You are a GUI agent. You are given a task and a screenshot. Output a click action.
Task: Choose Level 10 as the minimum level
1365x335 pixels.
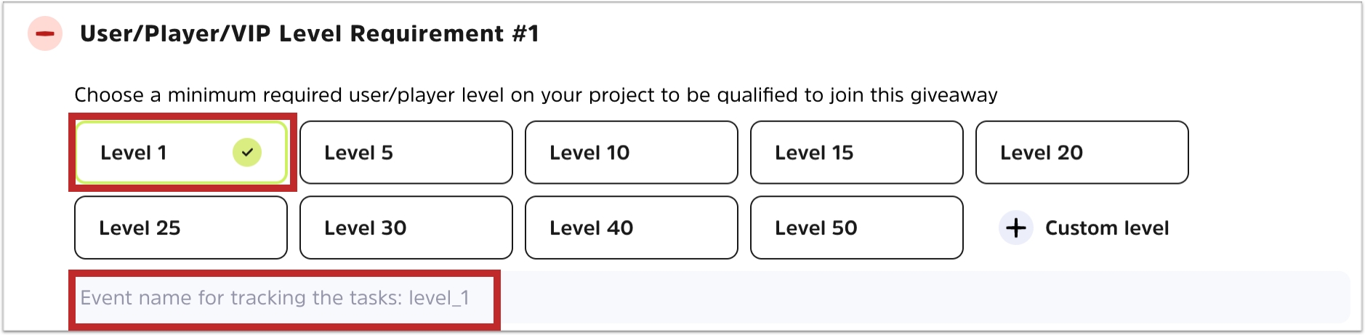tap(631, 153)
